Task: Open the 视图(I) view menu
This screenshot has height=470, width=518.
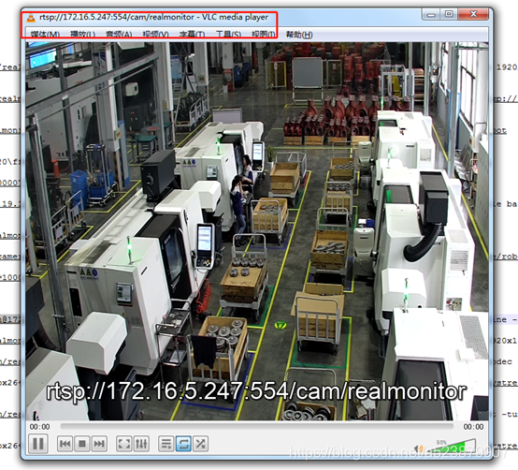Action: (x=264, y=35)
